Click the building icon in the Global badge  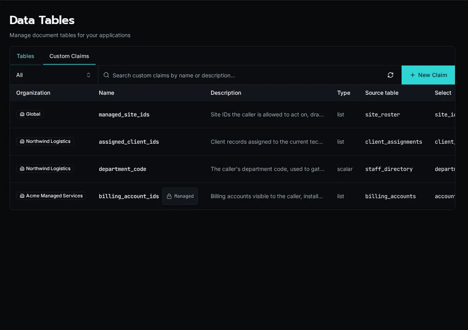[x=22, y=114]
